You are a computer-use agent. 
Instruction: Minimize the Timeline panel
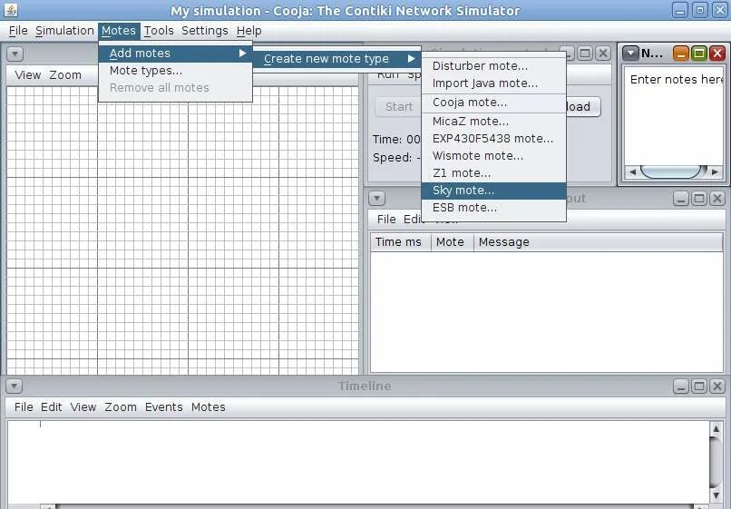point(681,387)
